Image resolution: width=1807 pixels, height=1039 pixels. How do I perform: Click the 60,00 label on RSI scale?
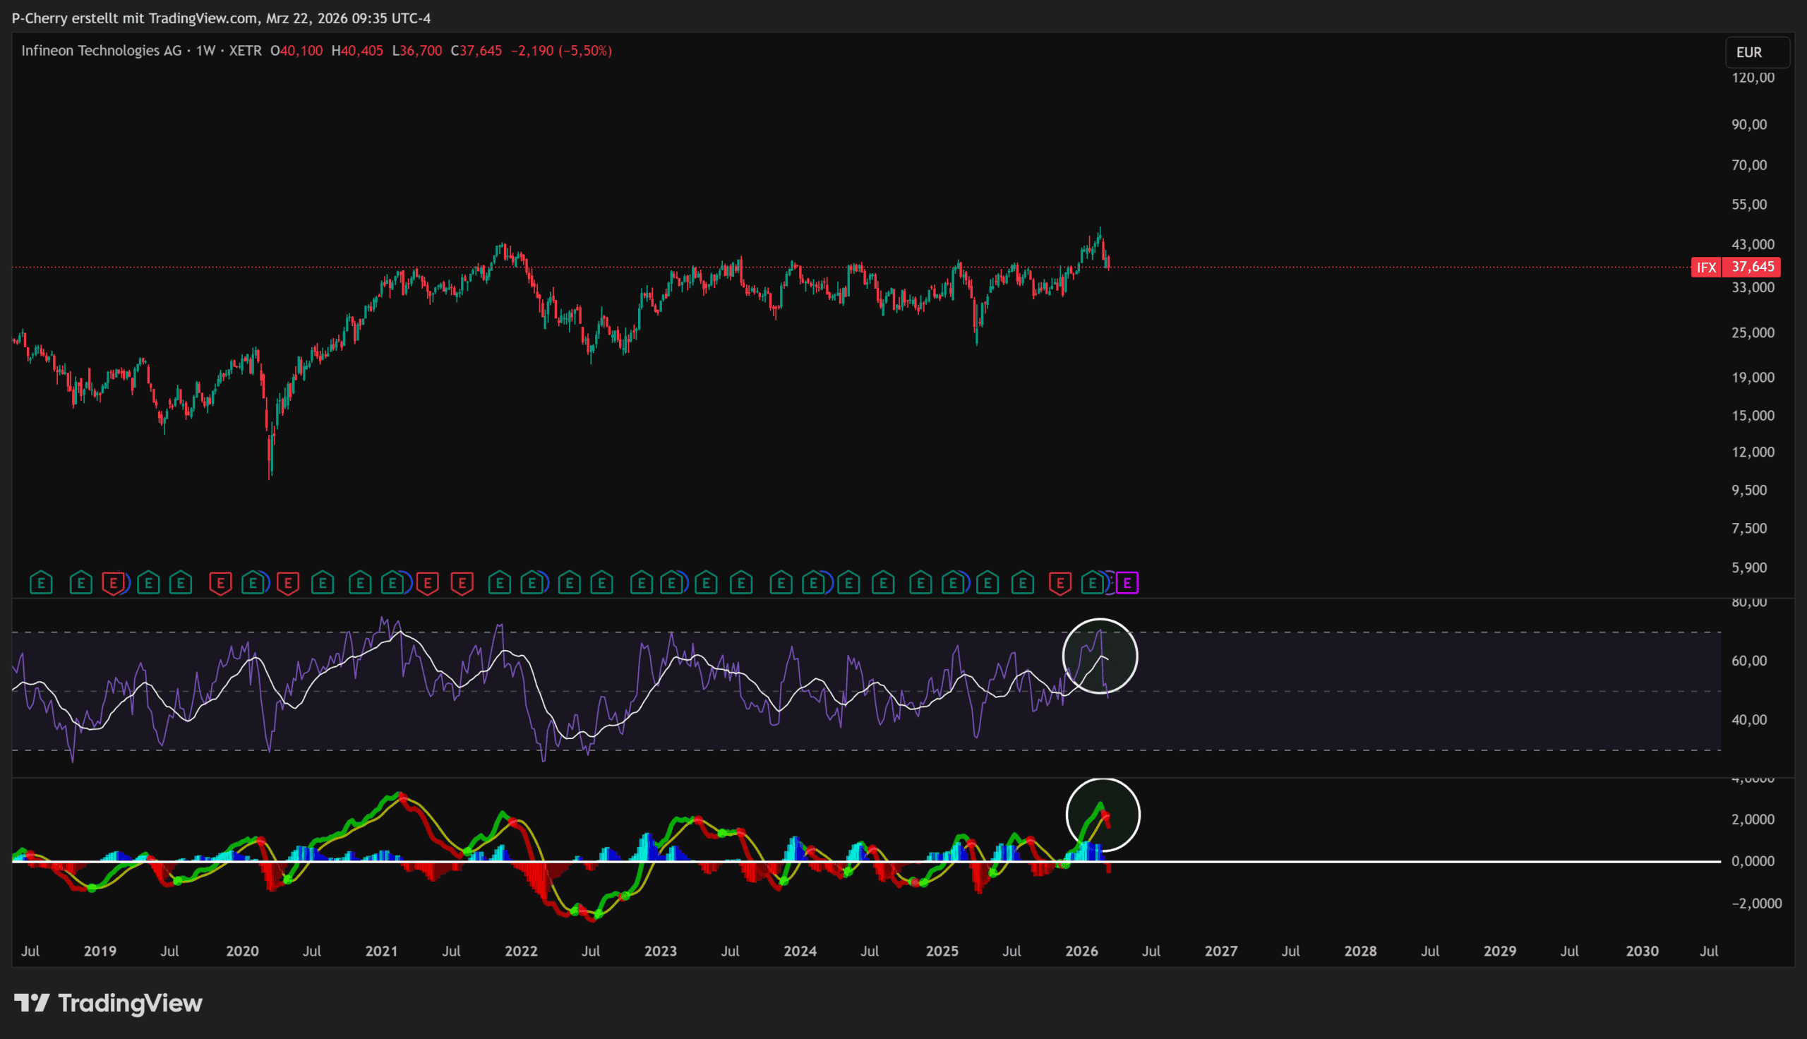pos(1748,661)
